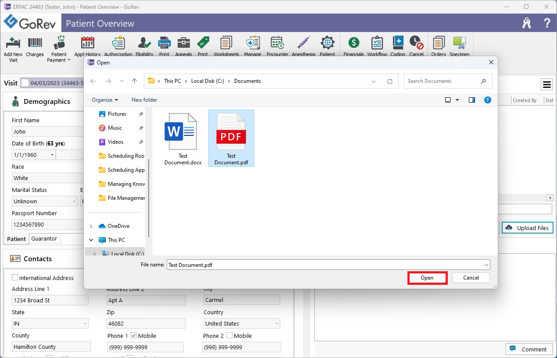Screen dimensions: 557x358
Task: Show previous locations in address bar
Action: [x=374, y=81]
